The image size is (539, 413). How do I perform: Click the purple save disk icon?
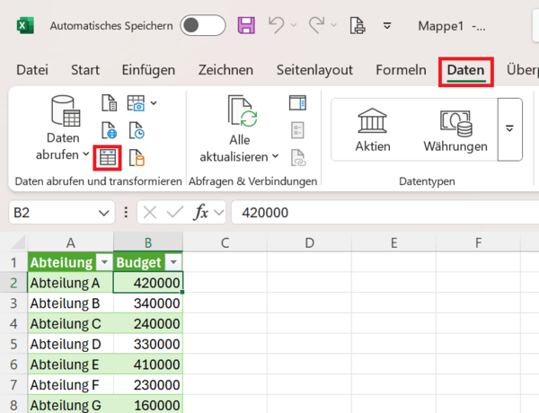(246, 26)
